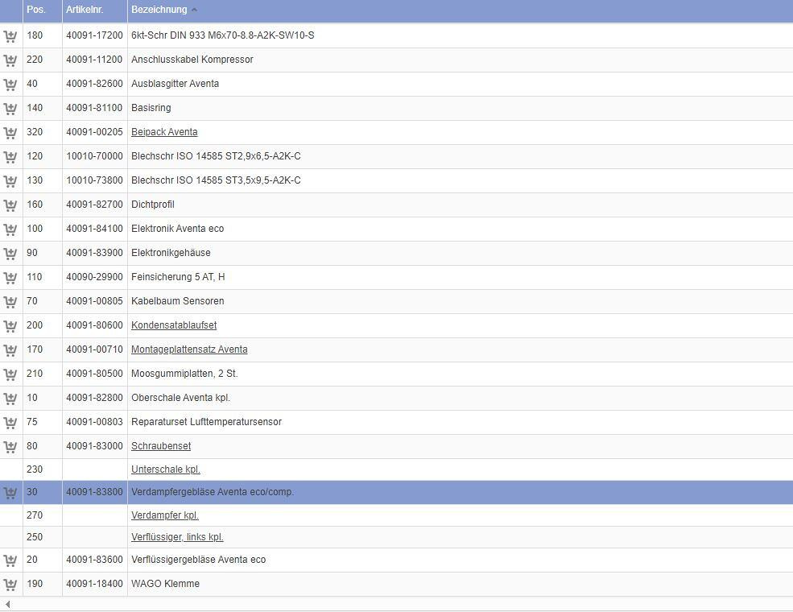Click cart icon beside Dichtprofil
The height and width of the screenshot is (612, 793).
pyautogui.click(x=10, y=205)
